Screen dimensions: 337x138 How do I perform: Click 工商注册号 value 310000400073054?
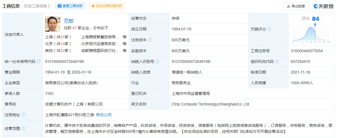click(307, 51)
